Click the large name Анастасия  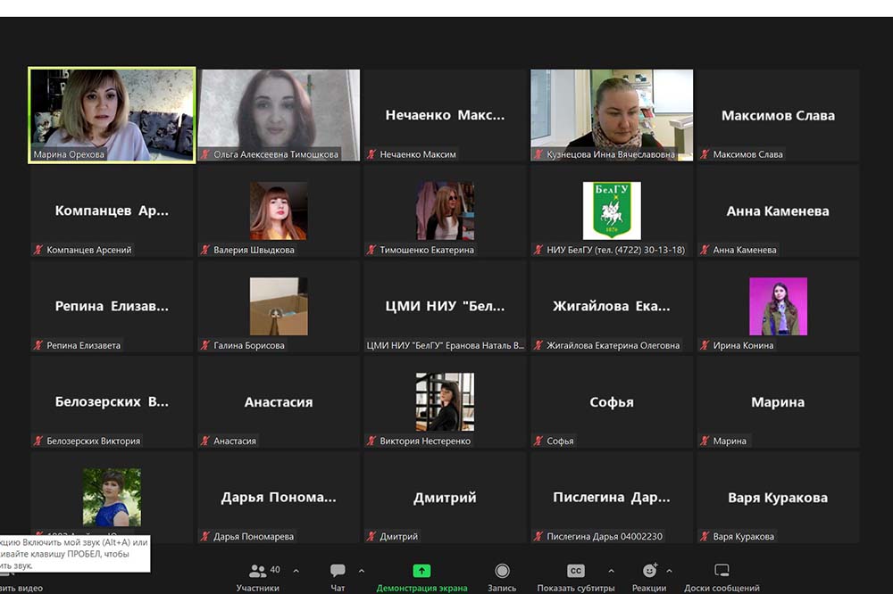click(279, 401)
